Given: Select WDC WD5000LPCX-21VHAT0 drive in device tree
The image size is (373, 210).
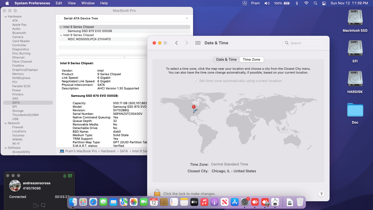Looking at the screenshot, I should pos(89,39).
